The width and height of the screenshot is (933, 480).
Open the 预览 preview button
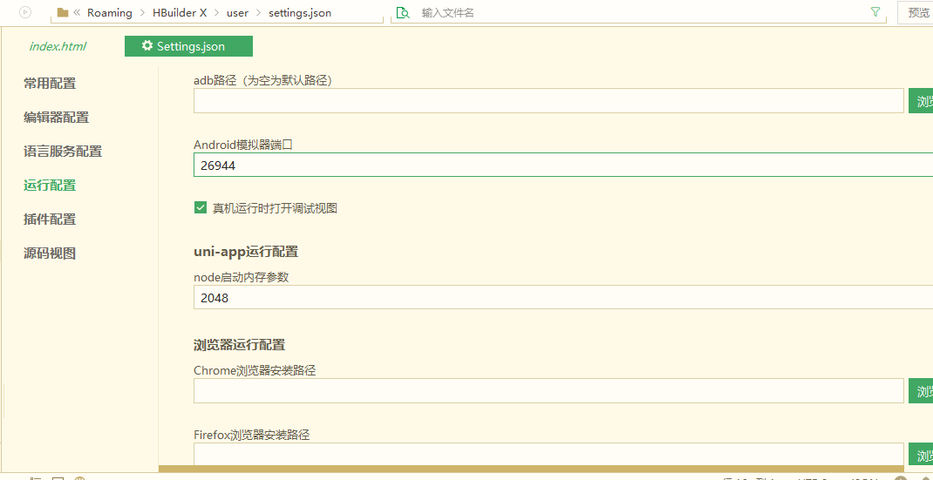pos(916,12)
